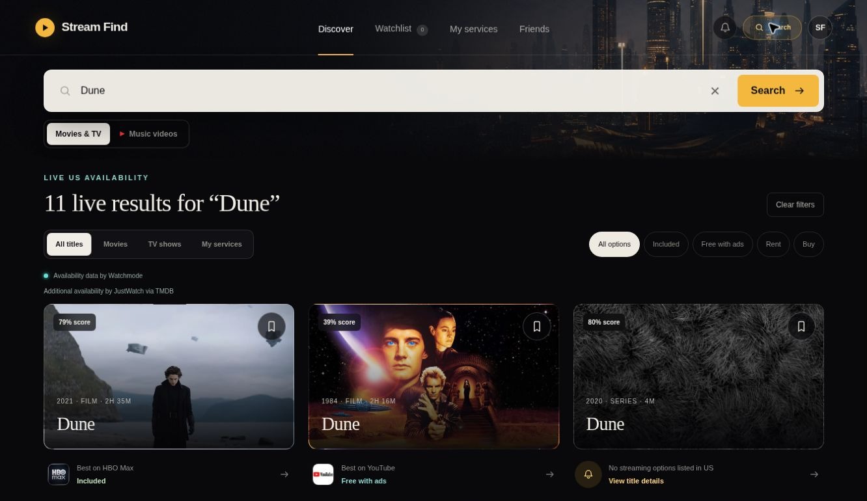Open the Discover nav tab
Viewport: 867px width, 501px height.
click(x=336, y=29)
